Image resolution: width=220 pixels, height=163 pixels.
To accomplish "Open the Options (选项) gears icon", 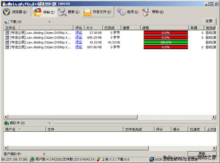I will point(121,12).
